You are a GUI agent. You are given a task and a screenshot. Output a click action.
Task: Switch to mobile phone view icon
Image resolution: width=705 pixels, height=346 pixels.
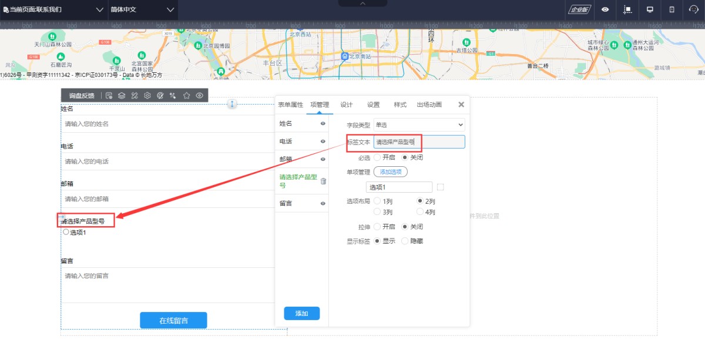(672, 9)
